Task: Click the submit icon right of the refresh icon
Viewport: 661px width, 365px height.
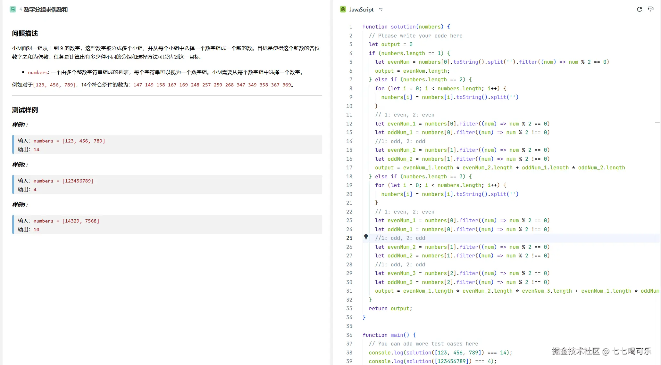Action: (651, 9)
